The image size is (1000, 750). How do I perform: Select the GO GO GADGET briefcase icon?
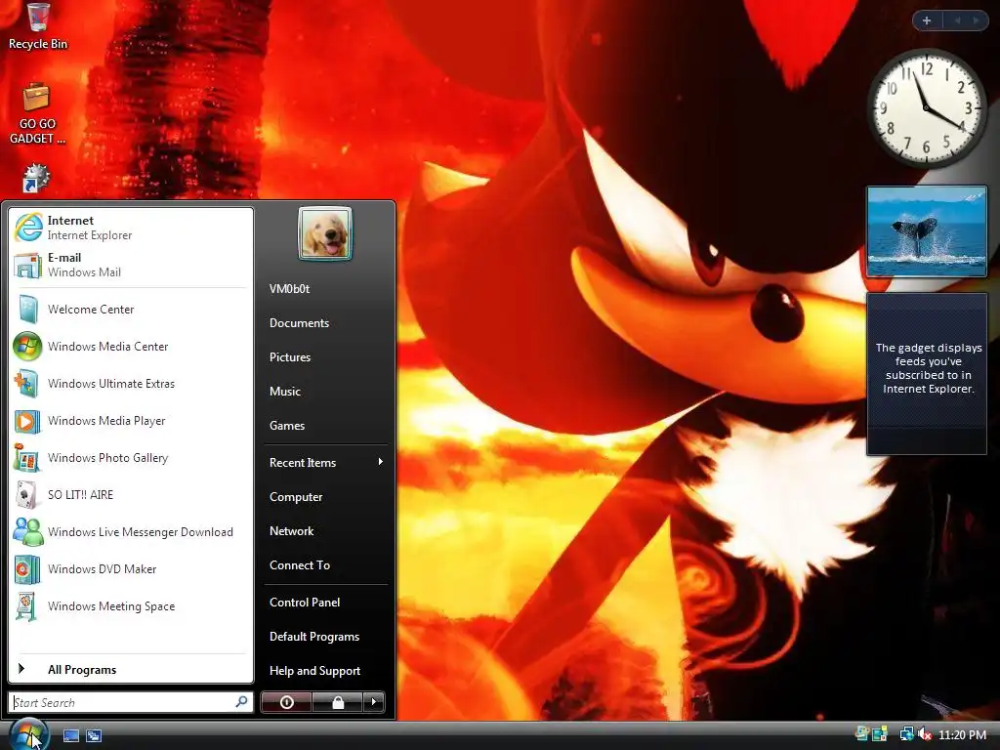coord(37,113)
